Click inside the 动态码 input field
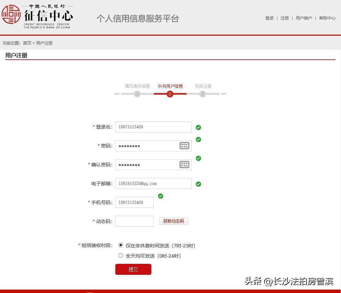Image resolution: width=341 pixels, height=293 pixels. tap(134, 221)
